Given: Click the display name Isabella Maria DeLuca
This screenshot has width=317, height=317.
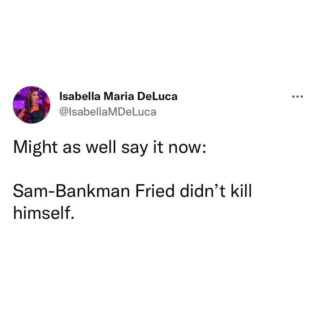Looking at the screenshot, I should pos(118,96).
